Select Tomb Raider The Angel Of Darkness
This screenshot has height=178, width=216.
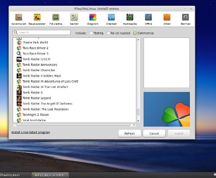click(x=47, y=104)
